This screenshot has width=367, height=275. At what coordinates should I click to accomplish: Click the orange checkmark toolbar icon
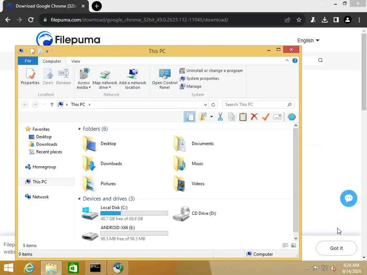pos(266,117)
